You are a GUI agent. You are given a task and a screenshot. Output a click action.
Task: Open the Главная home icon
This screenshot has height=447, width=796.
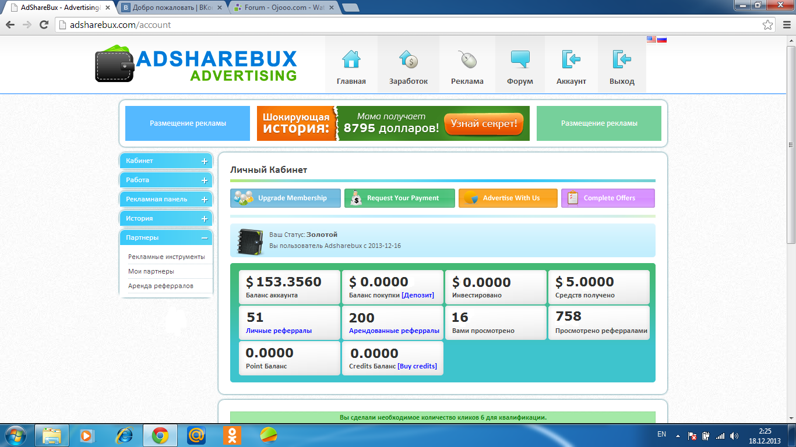pyautogui.click(x=351, y=59)
